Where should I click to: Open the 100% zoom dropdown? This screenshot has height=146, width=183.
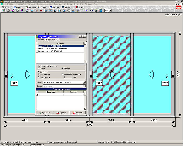tap(110, 11)
